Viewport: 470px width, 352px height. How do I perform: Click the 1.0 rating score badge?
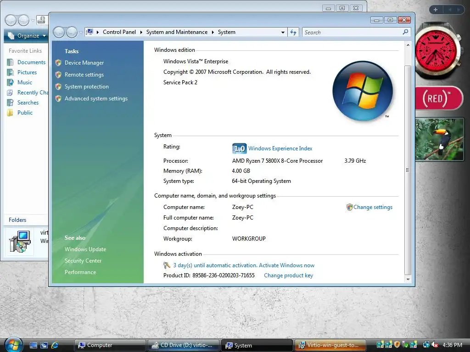point(239,148)
